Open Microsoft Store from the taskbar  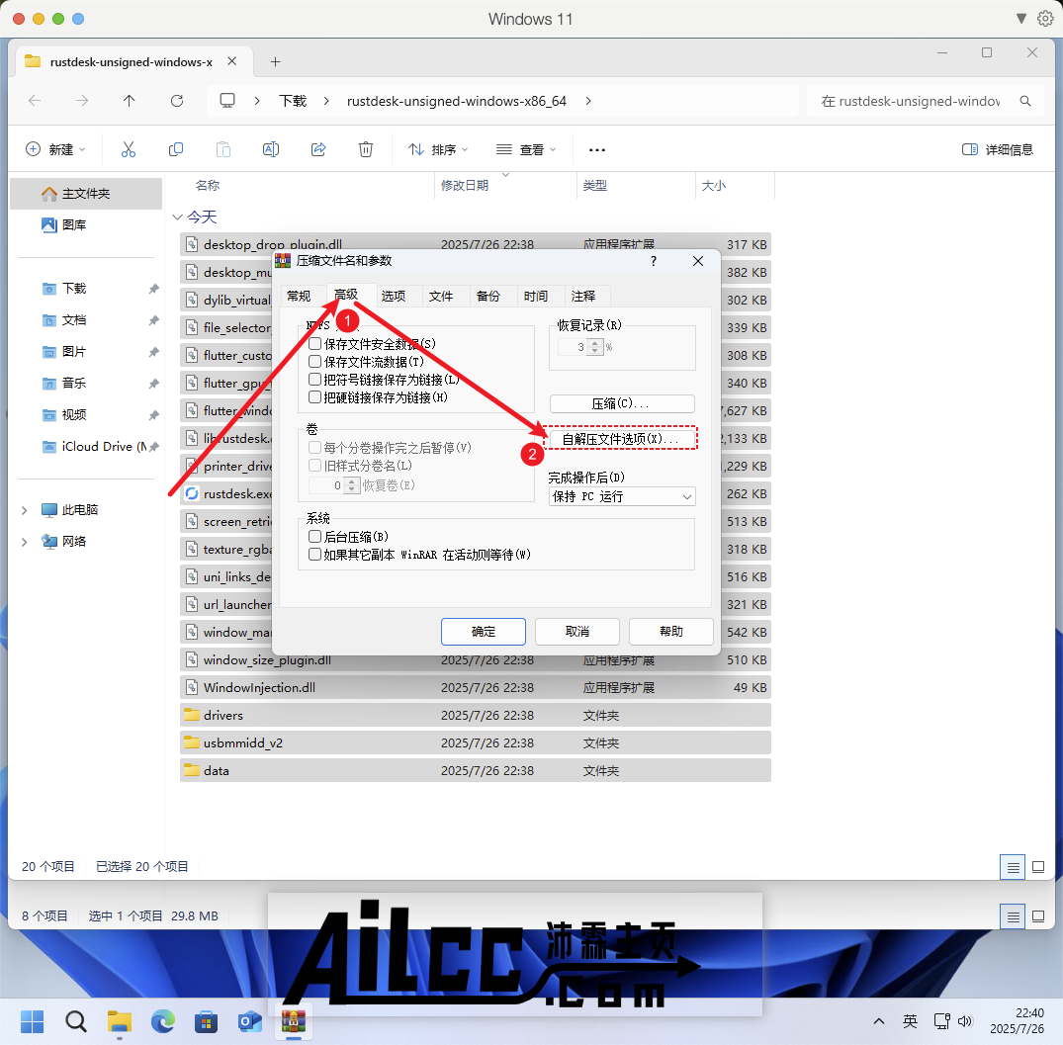[x=206, y=1021]
